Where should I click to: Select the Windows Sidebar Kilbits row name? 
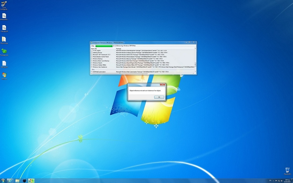click(x=99, y=65)
